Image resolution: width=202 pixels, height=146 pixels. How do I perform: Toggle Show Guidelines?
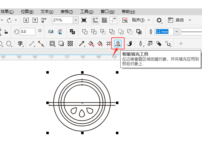(113, 20)
